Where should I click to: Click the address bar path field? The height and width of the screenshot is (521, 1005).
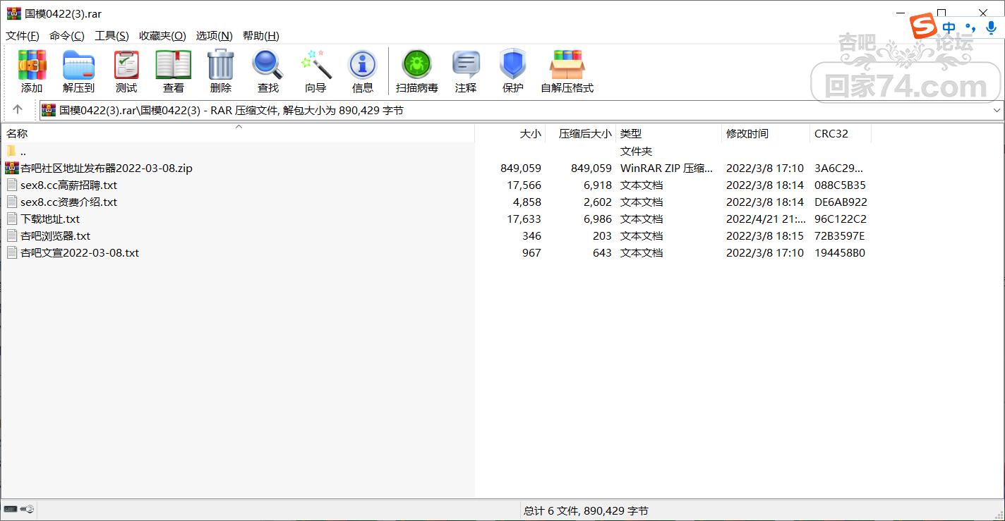coord(521,110)
